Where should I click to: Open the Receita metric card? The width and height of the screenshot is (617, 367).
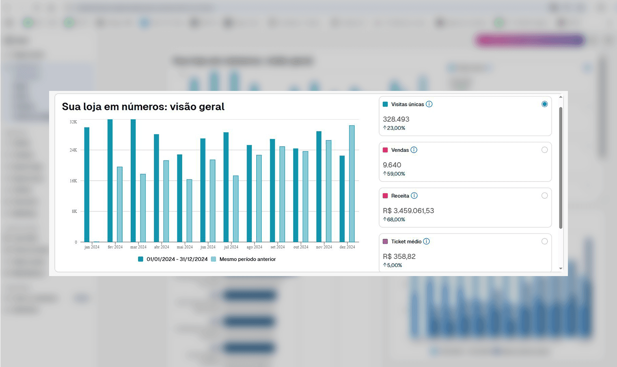pyautogui.click(x=465, y=207)
